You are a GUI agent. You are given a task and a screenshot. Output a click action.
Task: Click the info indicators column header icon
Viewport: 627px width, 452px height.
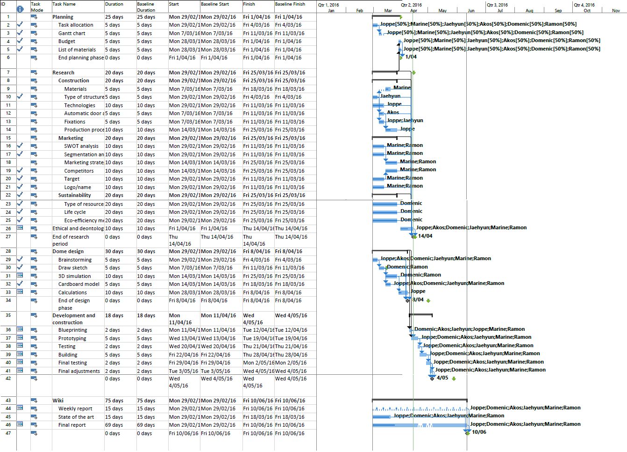20,8
